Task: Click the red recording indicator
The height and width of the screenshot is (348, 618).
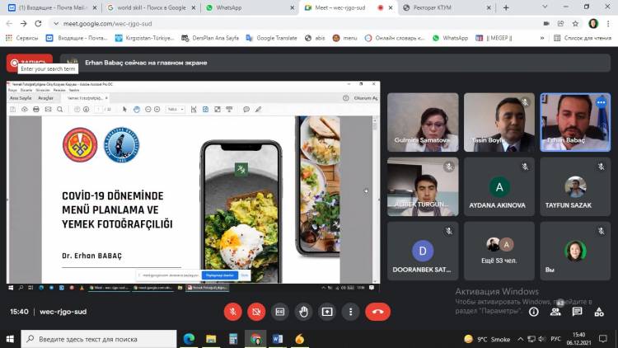Action: [x=30, y=63]
